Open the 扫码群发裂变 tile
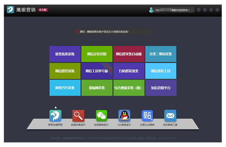Screen dimensions: 226x147 [129, 71]
